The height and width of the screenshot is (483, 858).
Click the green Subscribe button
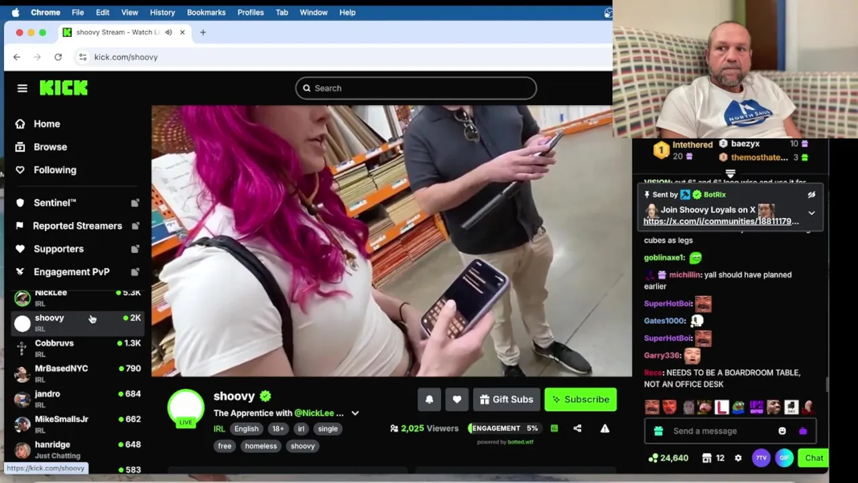580,399
